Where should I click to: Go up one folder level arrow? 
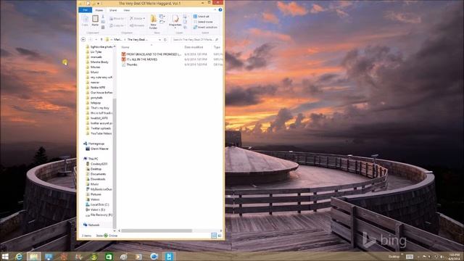click(x=101, y=39)
